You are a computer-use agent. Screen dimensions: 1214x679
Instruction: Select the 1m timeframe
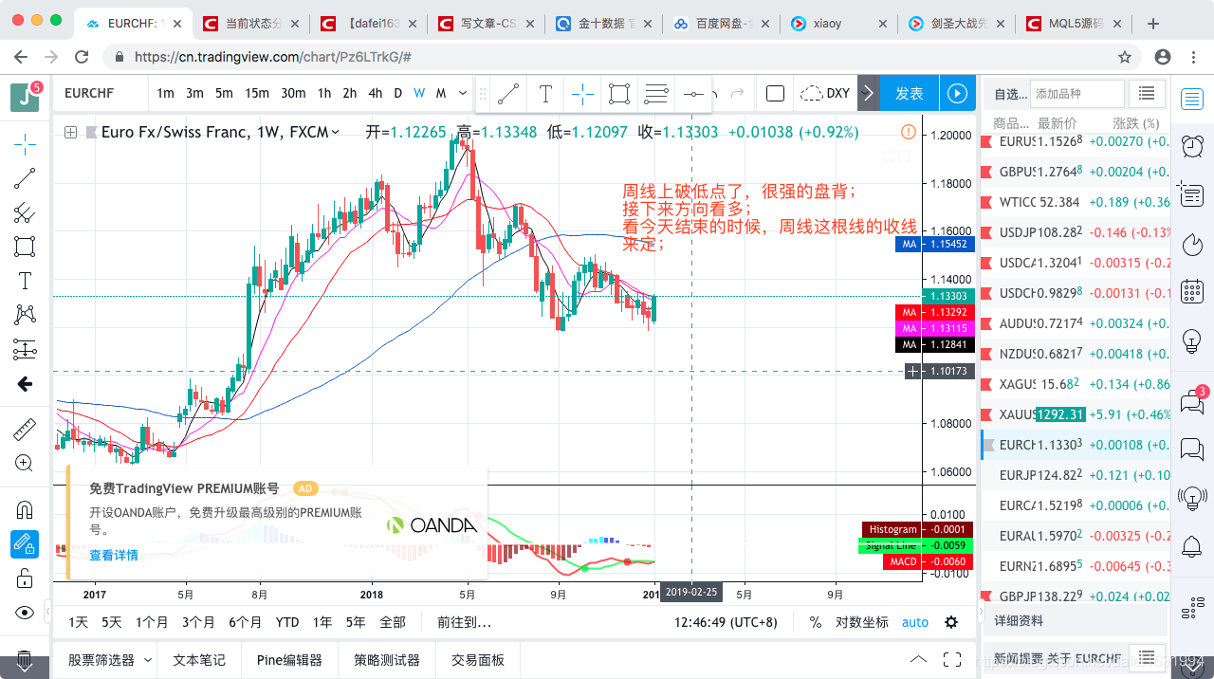tap(165, 93)
